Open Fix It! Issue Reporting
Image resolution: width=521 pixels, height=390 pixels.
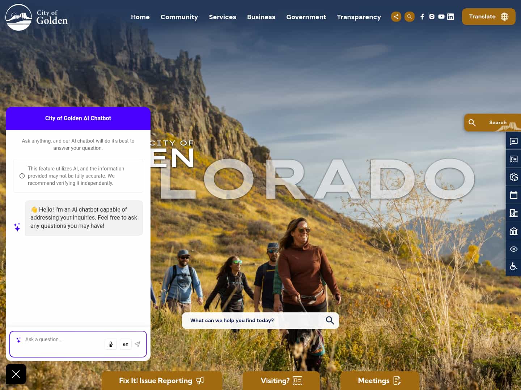click(162, 381)
